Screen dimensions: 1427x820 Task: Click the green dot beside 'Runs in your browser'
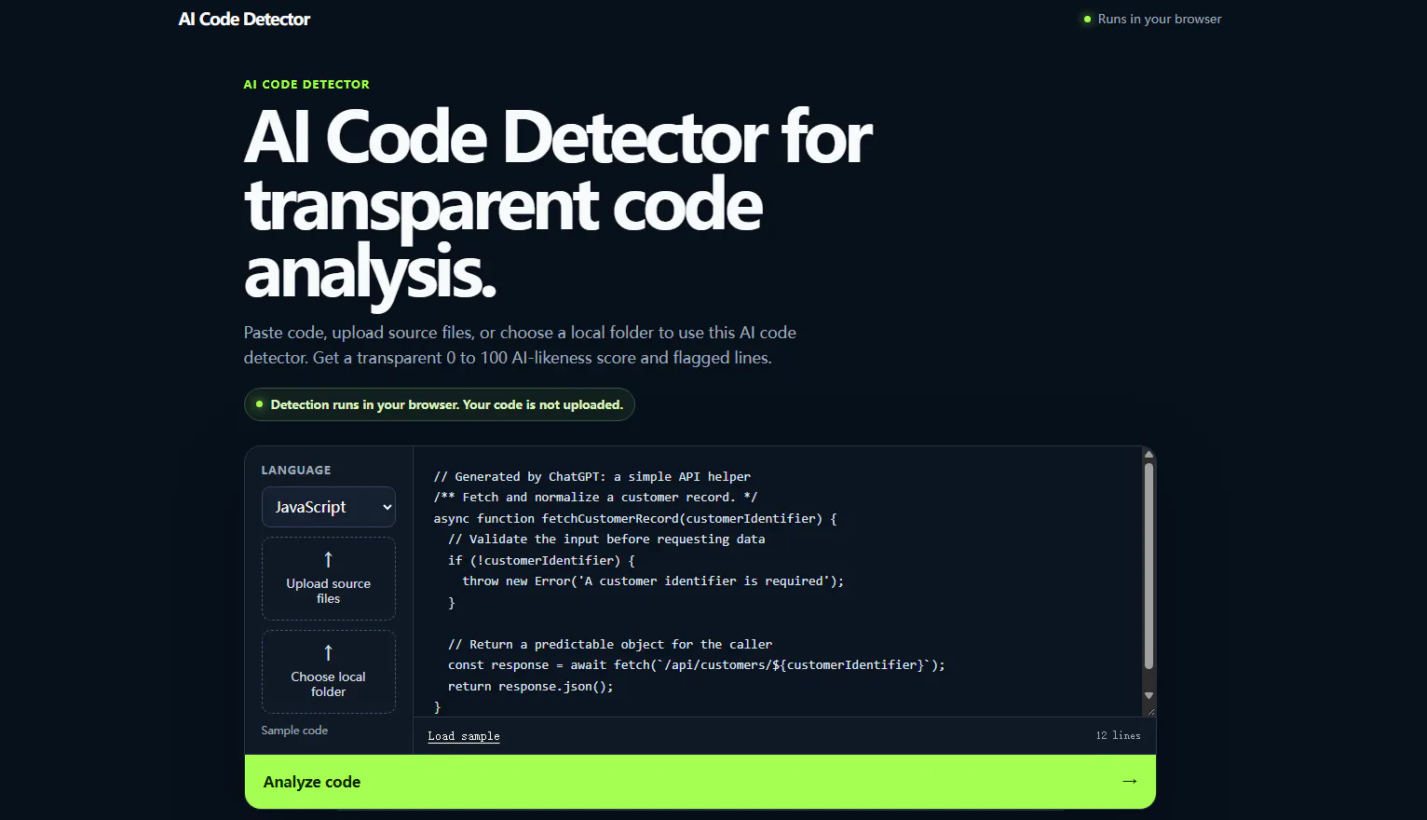(x=1087, y=19)
